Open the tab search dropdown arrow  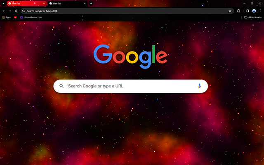coord(3,3)
